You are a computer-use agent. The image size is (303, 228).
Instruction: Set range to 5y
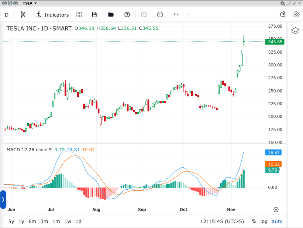pos(11,221)
